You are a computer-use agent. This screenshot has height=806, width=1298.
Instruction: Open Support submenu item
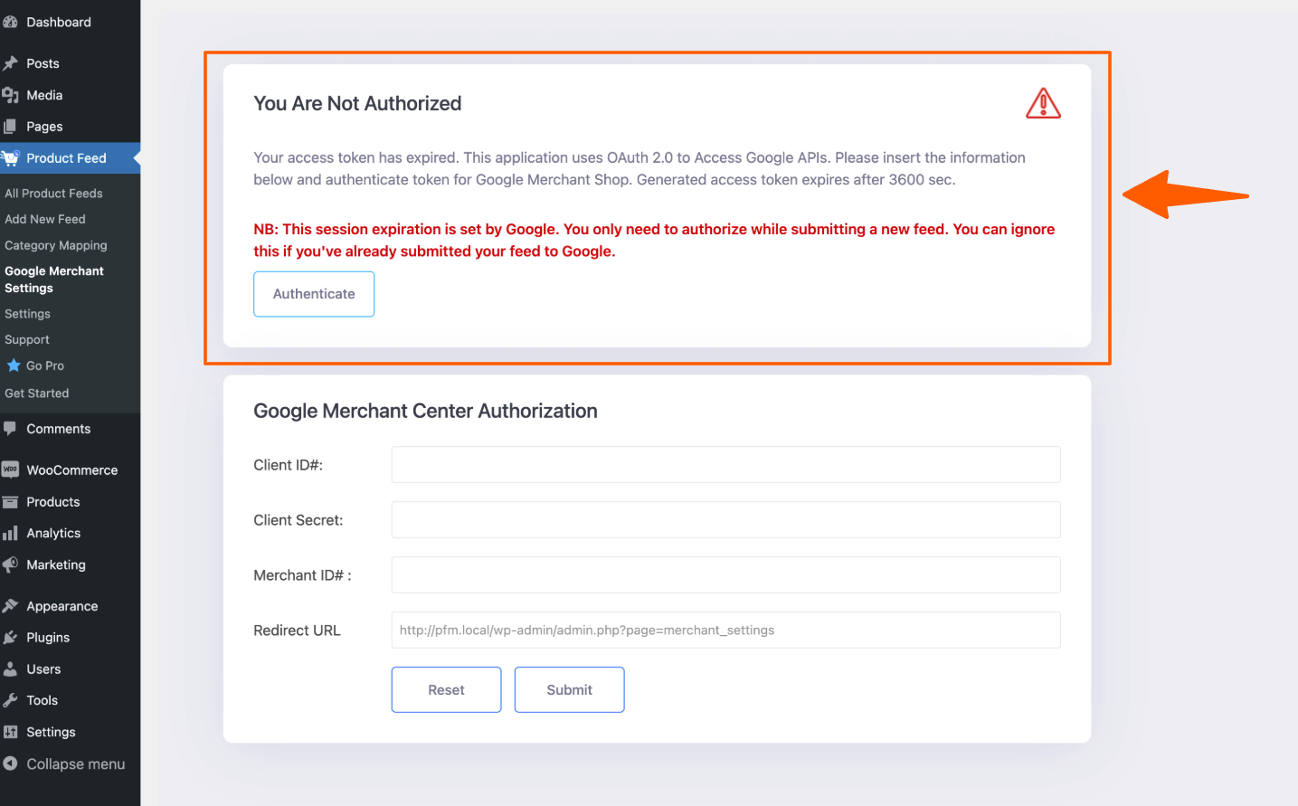pyautogui.click(x=27, y=340)
